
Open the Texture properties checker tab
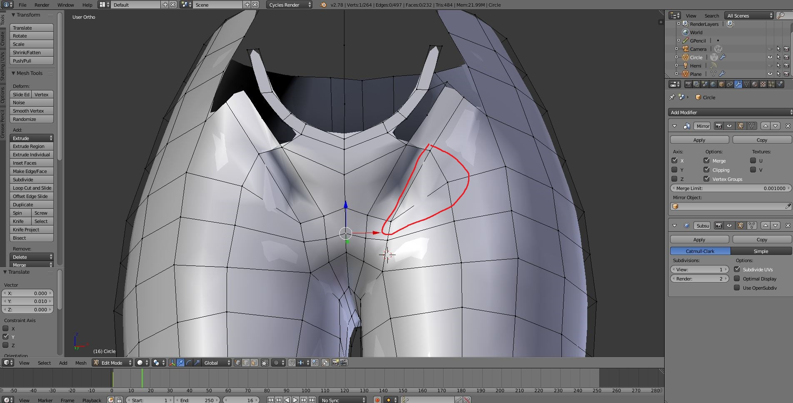[x=763, y=84]
